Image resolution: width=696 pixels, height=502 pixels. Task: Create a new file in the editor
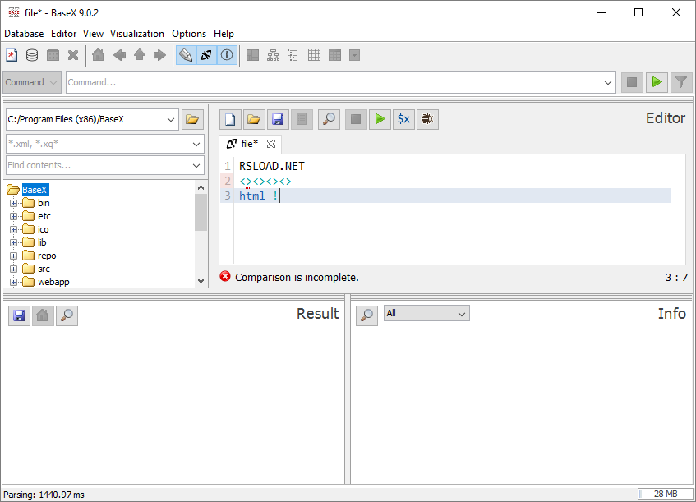(229, 119)
